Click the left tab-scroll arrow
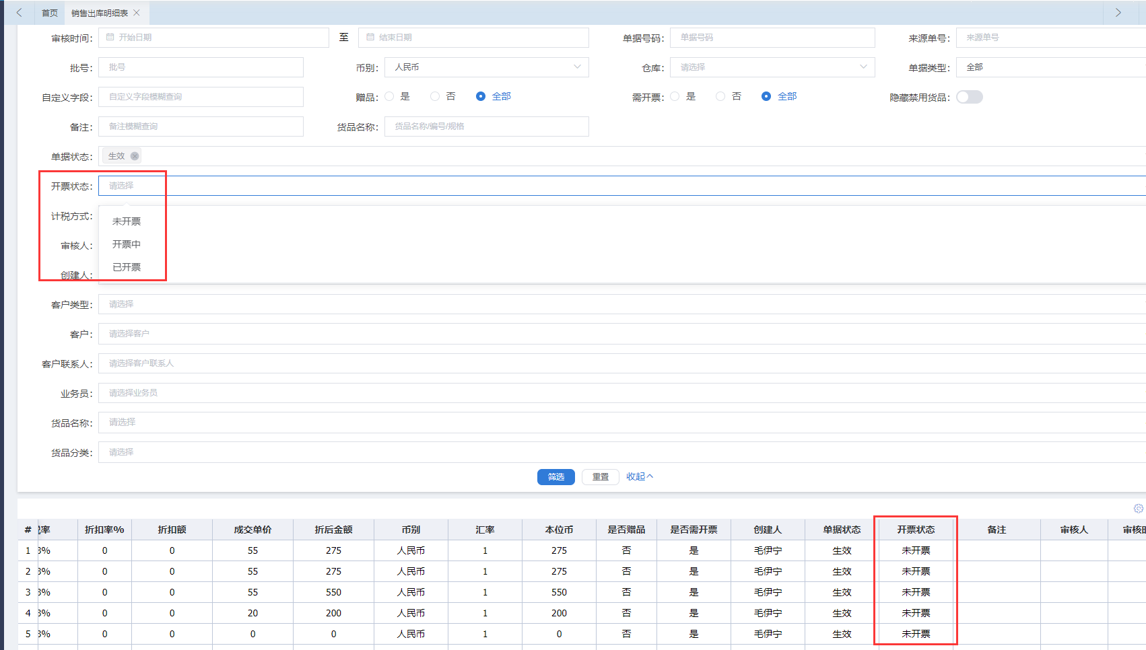 pos(20,13)
